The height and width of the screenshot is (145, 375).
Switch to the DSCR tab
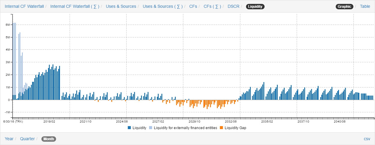coord(233,6)
